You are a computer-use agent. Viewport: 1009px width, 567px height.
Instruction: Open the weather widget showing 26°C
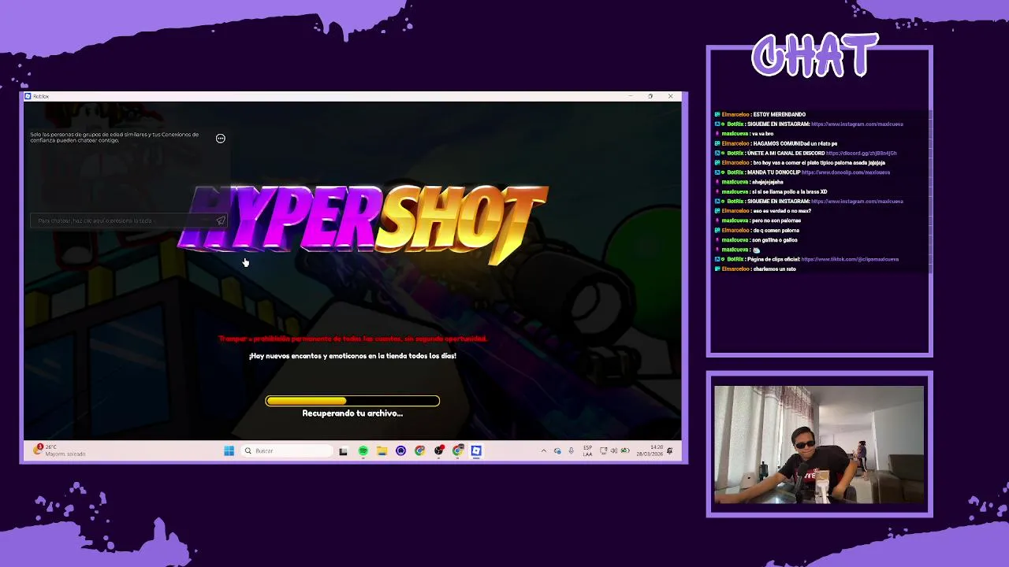coord(59,450)
